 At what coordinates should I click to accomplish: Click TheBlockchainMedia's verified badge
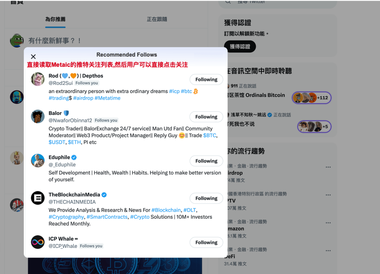pyautogui.click(x=104, y=195)
